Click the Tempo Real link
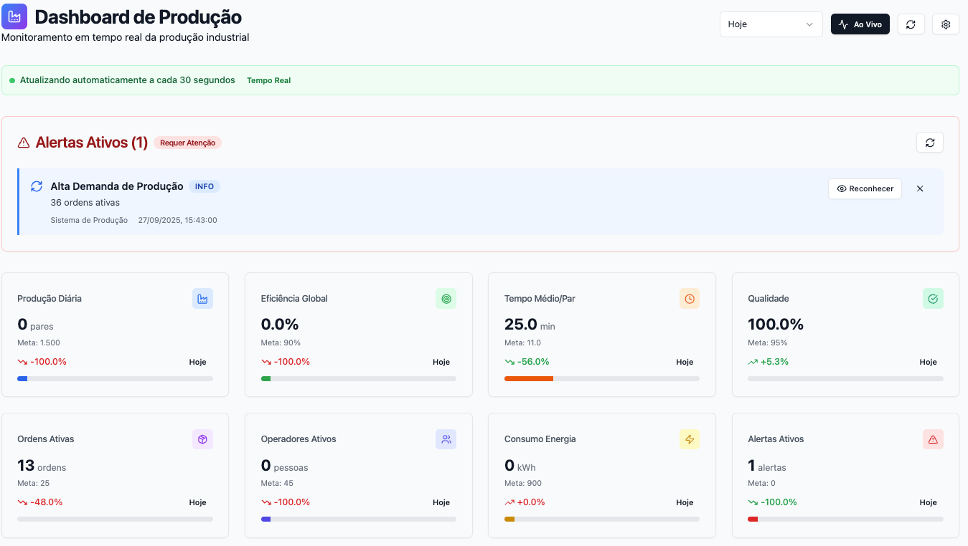 click(268, 80)
